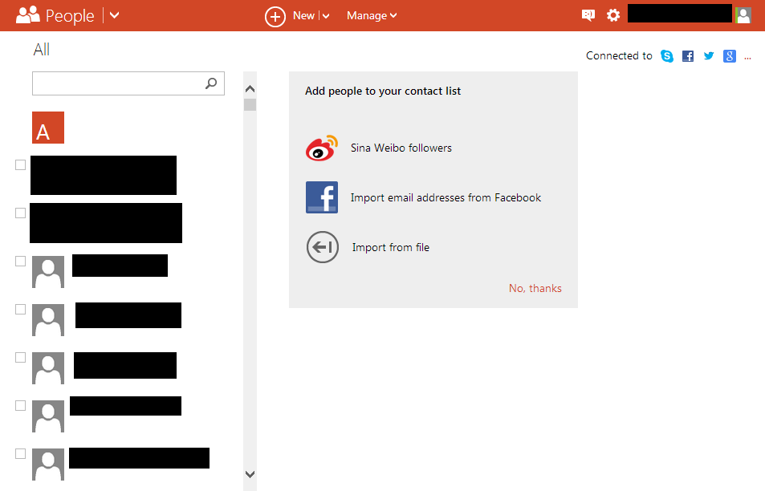Click the Facebook connected account icon
The image size is (765, 491).
[x=688, y=56]
